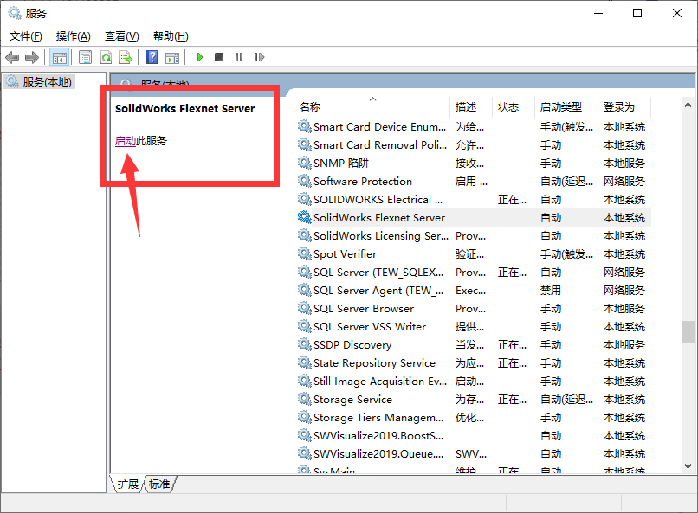Click the gear icon of SNMP 陷阱

pyautogui.click(x=305, y=164)
